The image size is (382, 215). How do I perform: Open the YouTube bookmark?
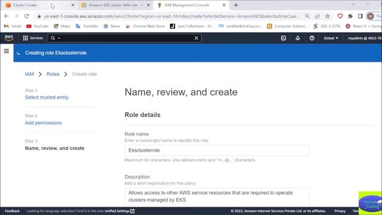38,26
